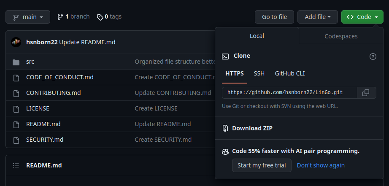Viewport: 389px width, 186px height.
Task: Open the Update CONTRIBUTING.md commit message
Action: coord(173,93)
